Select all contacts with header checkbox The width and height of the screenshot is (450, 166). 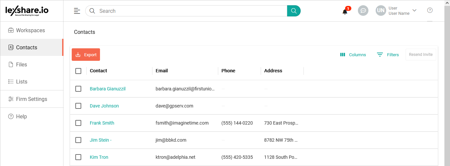tap(78, 71)
